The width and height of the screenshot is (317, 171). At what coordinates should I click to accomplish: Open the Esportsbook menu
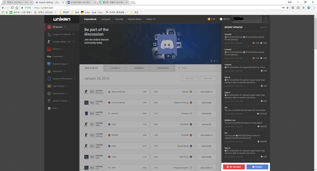click(x=90, y=19)
